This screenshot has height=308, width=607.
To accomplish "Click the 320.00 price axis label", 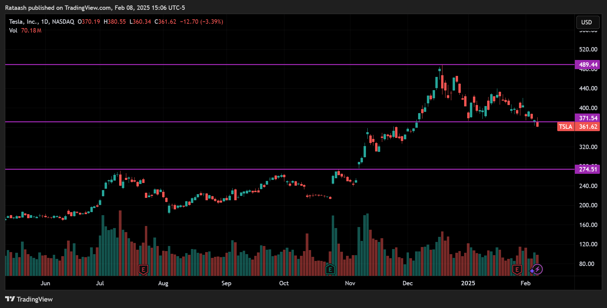I will point(588,147).
